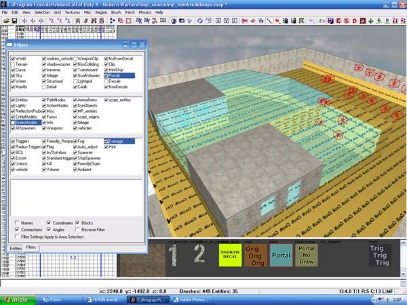Rotate selection around the X axis
Image resolution: width=407 pixels, height=305 pixels.
pyautogui.click(x=51, y=21)
